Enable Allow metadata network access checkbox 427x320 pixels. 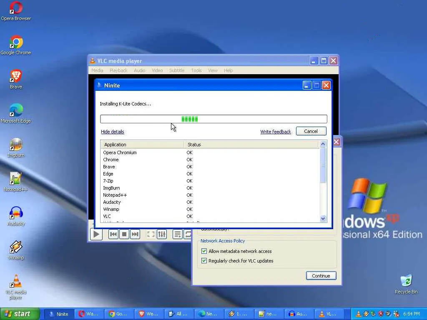click(204, 251)
